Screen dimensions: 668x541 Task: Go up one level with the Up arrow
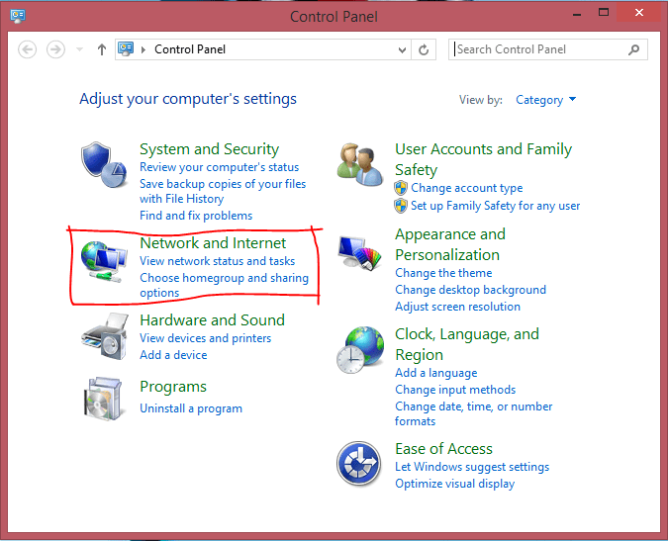pyautogui.click(x=101, y=49)
